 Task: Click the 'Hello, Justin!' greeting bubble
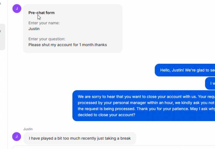coord(185,70)
